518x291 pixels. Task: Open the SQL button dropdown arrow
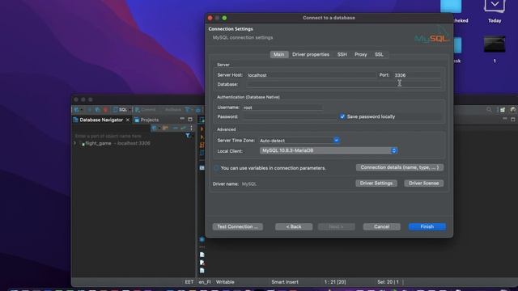(x=129, y=110)
